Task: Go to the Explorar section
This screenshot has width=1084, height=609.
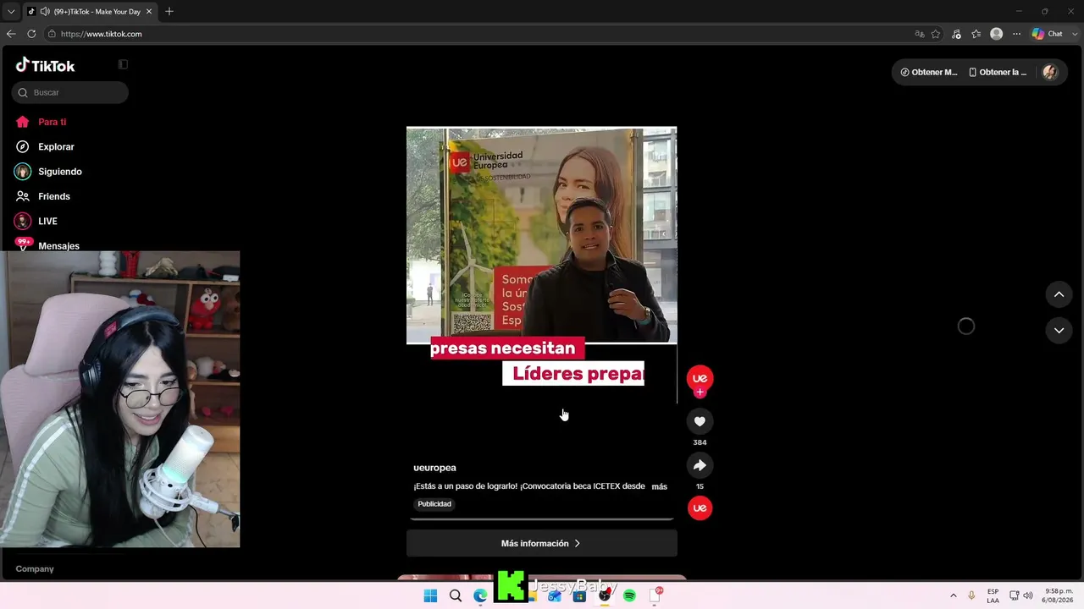Action: coord(45,146)
